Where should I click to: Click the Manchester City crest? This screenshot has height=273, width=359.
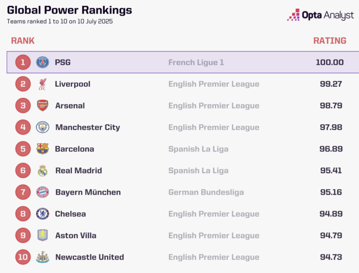[x=43, y=127]
